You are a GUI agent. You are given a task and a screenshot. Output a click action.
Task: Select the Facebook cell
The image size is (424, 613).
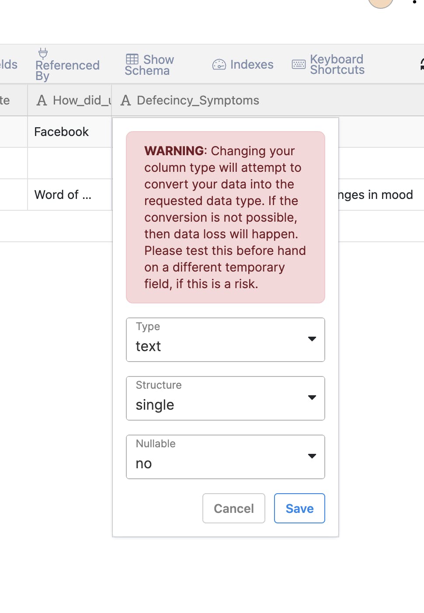coord(62,132)
